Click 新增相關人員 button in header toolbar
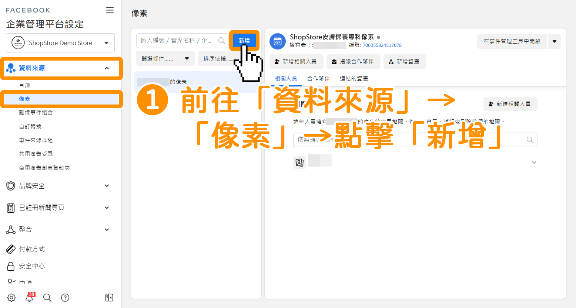The image size is (576, 308). coord(296,62)
